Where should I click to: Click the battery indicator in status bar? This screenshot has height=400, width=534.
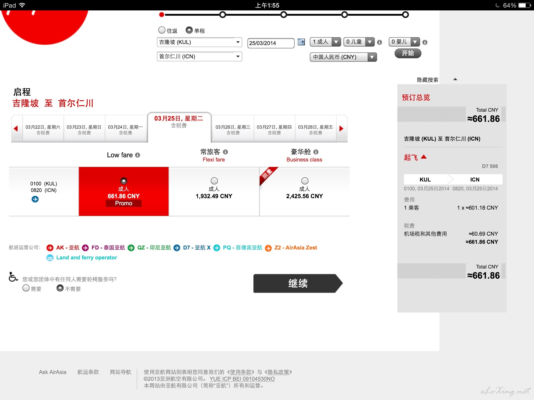pos(525,5)
